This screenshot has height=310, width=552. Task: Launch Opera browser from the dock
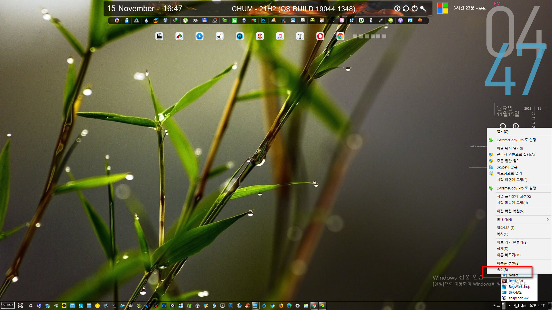(x=320, y=36)
